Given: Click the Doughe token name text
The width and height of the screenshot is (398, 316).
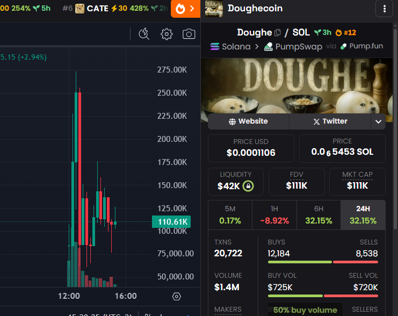Looking at the screenshot, I should coord(255,33).
